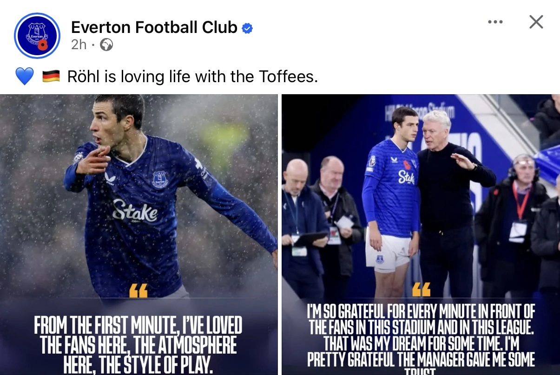The image size is (560, 375).
Task: Click the gold quotation mark in left image
Action: (138, 291)
